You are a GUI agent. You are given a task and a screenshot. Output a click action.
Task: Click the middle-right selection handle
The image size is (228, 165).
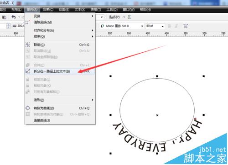coord(204,115)
